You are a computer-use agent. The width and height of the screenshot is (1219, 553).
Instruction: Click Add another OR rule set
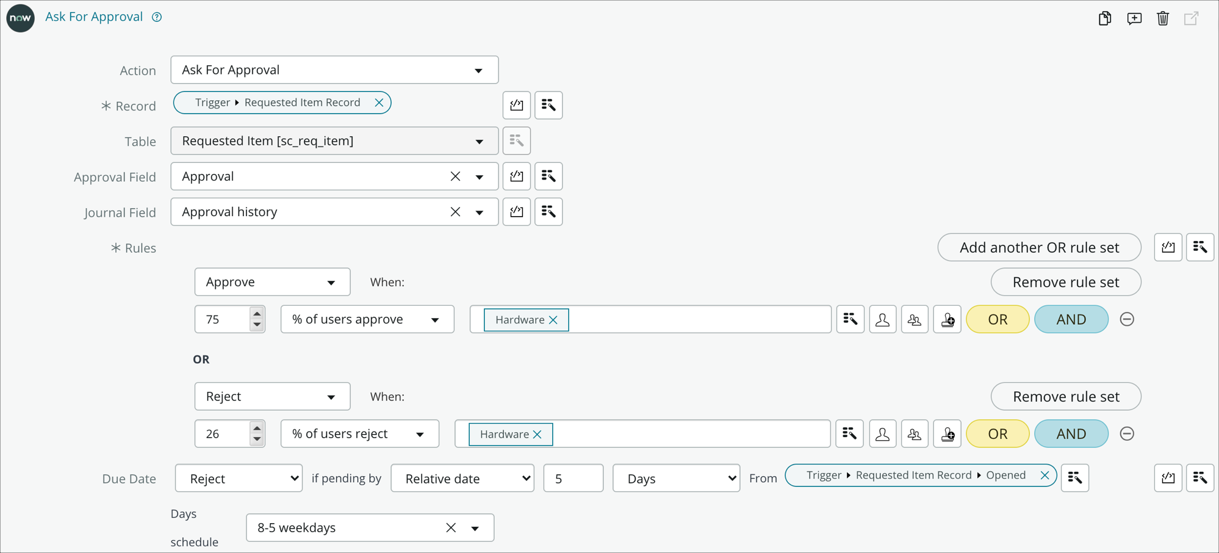1039,247
